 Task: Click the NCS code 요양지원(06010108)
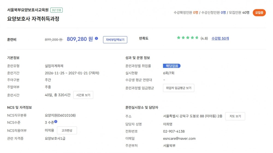point(60,115)
